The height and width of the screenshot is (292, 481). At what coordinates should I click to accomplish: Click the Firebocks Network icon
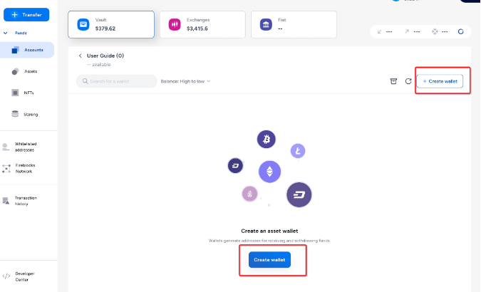[x=6, y=168]
